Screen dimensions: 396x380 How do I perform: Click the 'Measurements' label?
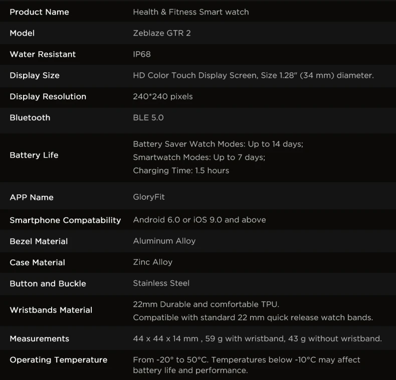click(40, 338)
